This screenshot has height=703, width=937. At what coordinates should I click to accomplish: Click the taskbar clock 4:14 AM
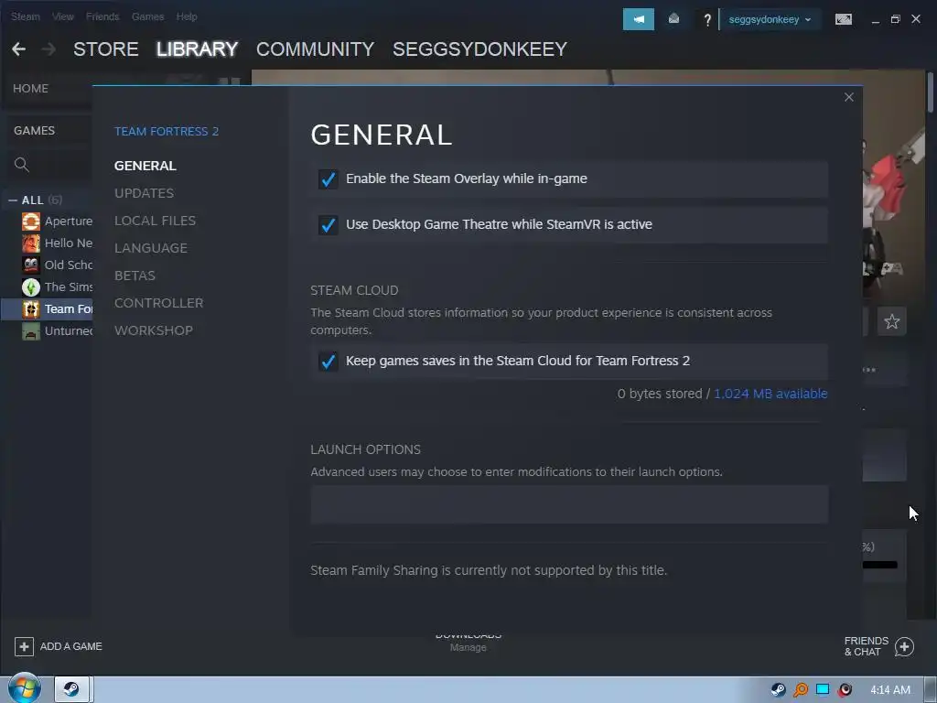click(889, 690)
